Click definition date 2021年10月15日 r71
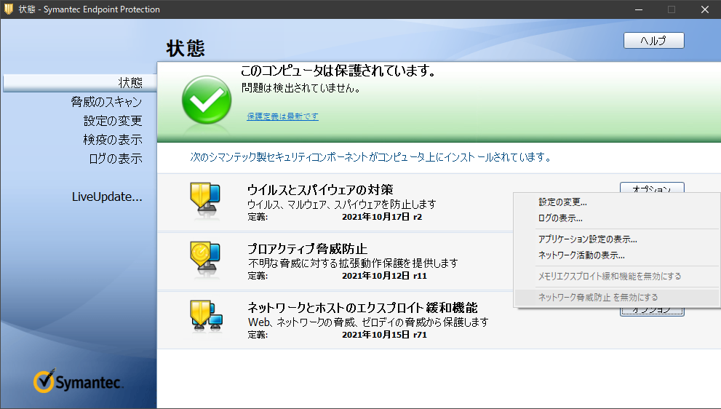This screenshot has height=409, width=721. 384,335
